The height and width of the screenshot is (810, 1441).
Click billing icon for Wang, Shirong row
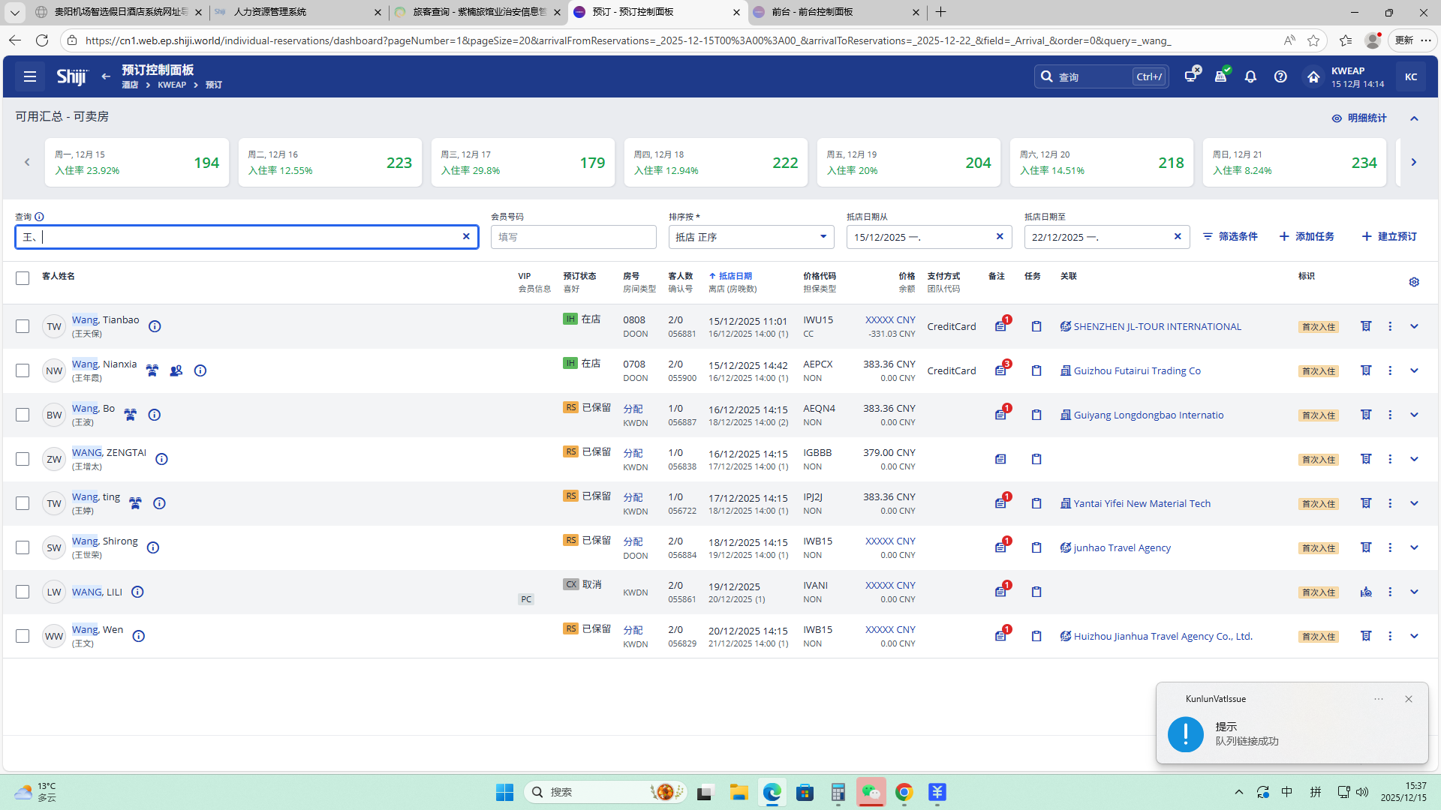(1366, 547)
